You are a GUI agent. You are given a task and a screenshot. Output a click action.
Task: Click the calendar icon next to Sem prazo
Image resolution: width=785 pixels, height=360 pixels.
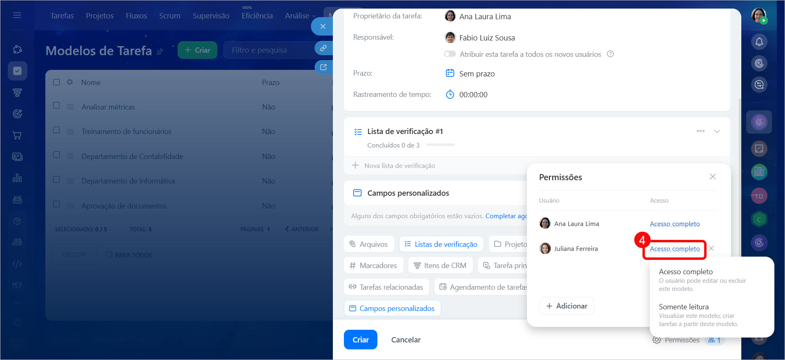[450, 73]
